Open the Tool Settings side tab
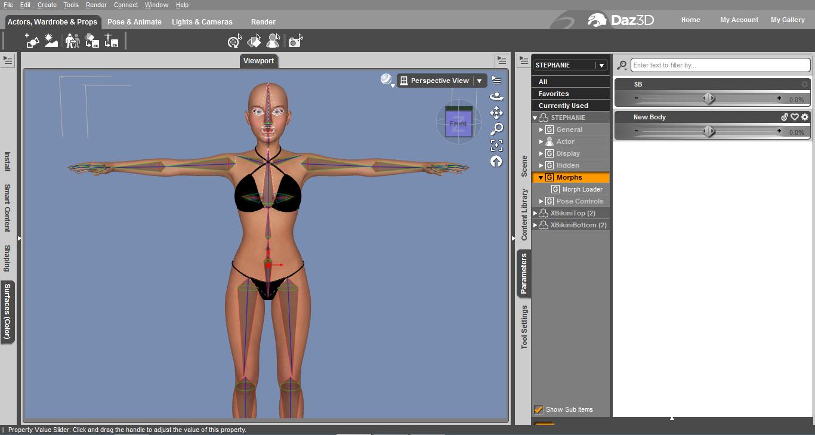Viewport: 815px width, 435px height. pos(524,327)
